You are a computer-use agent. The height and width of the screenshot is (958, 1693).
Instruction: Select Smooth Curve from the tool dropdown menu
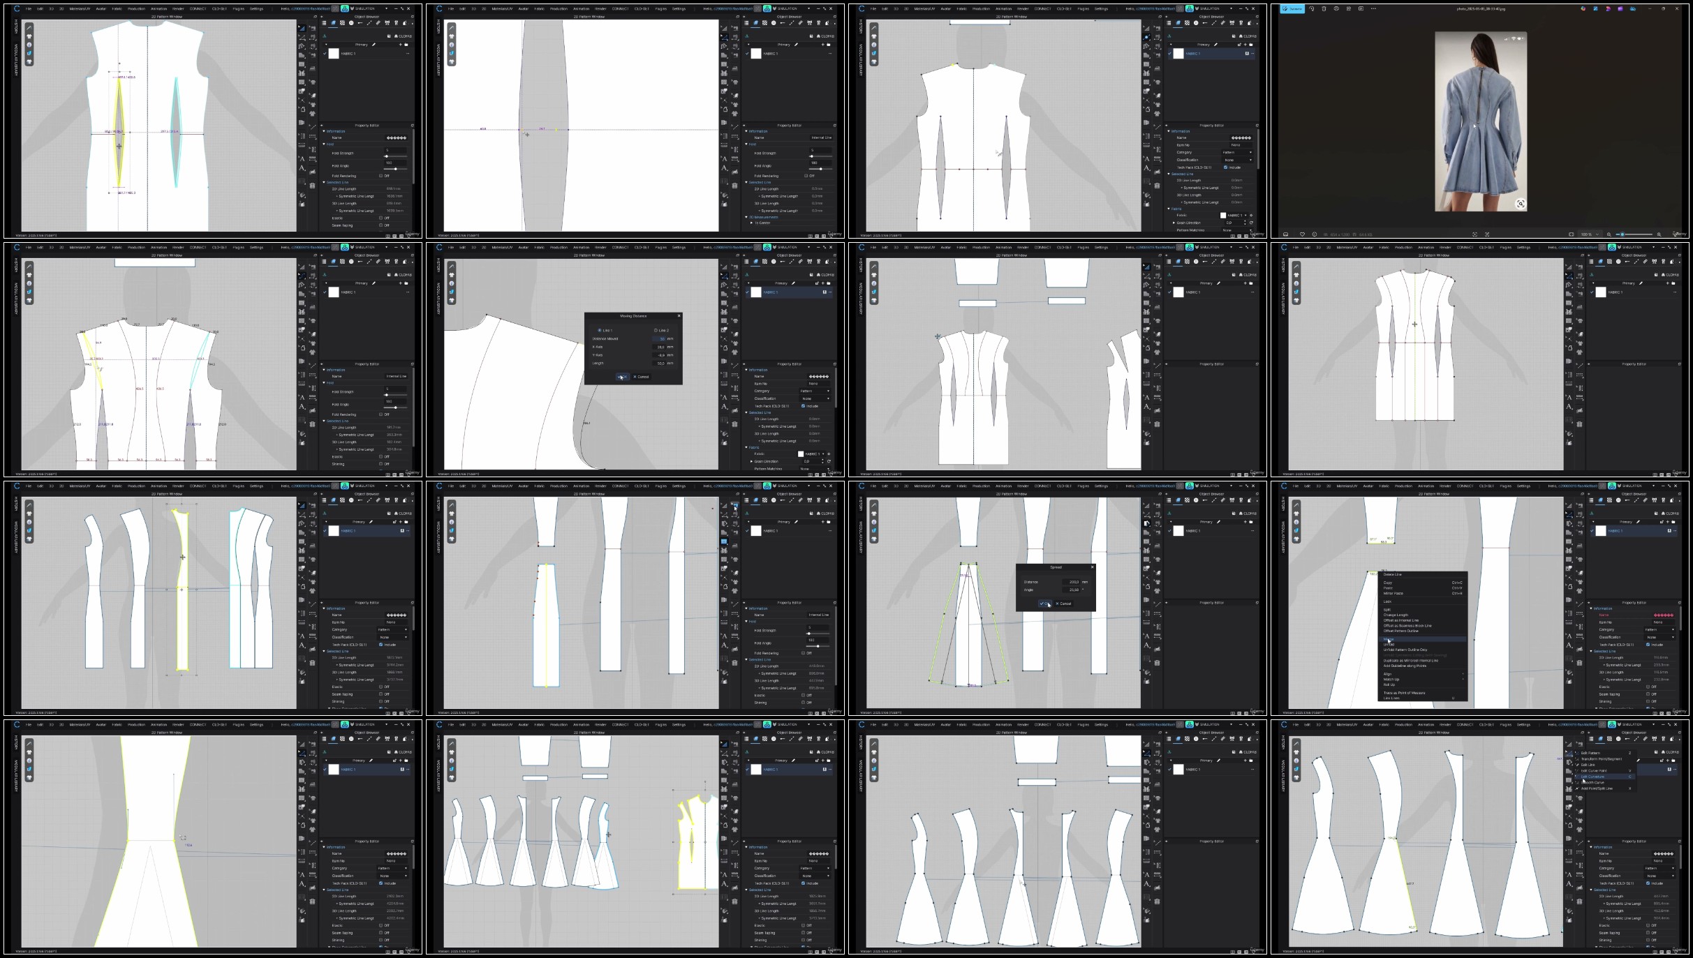coord(1604,782)
